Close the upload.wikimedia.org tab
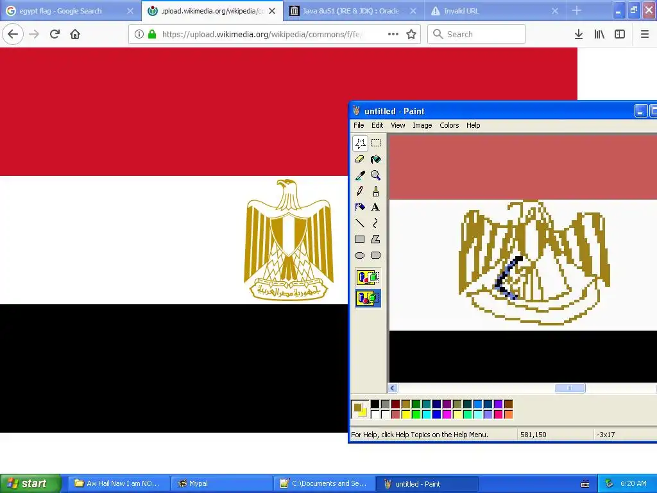 click(x=272, y=11)
